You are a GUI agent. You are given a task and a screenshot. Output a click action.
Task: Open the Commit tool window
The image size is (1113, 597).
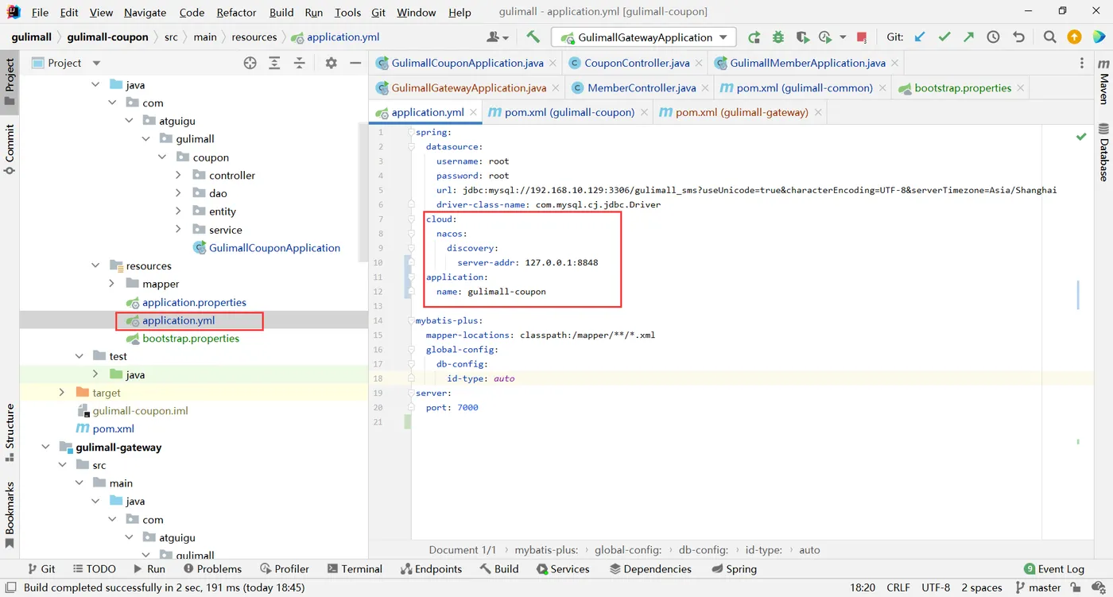(10, 149)
